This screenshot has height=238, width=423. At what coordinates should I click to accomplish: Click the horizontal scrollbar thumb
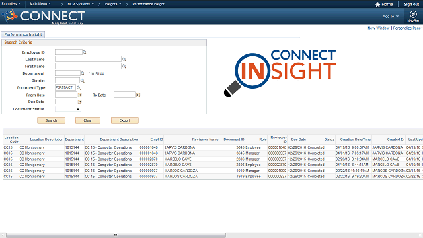(116, 235)
